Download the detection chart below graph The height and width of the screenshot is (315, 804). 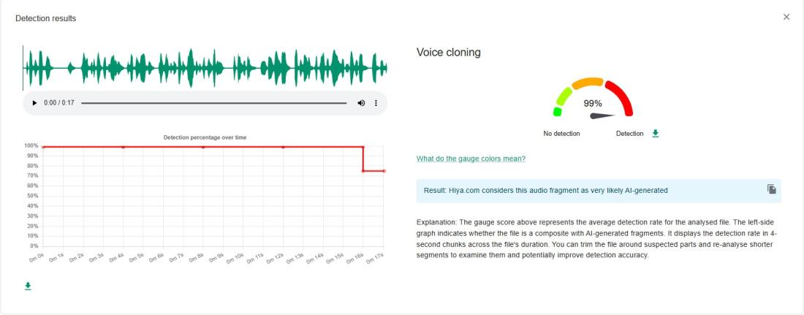[29, 286]
